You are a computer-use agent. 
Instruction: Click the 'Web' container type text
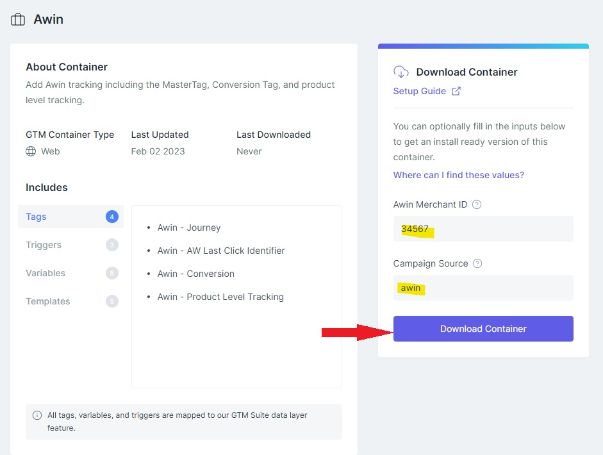[51, 151]
